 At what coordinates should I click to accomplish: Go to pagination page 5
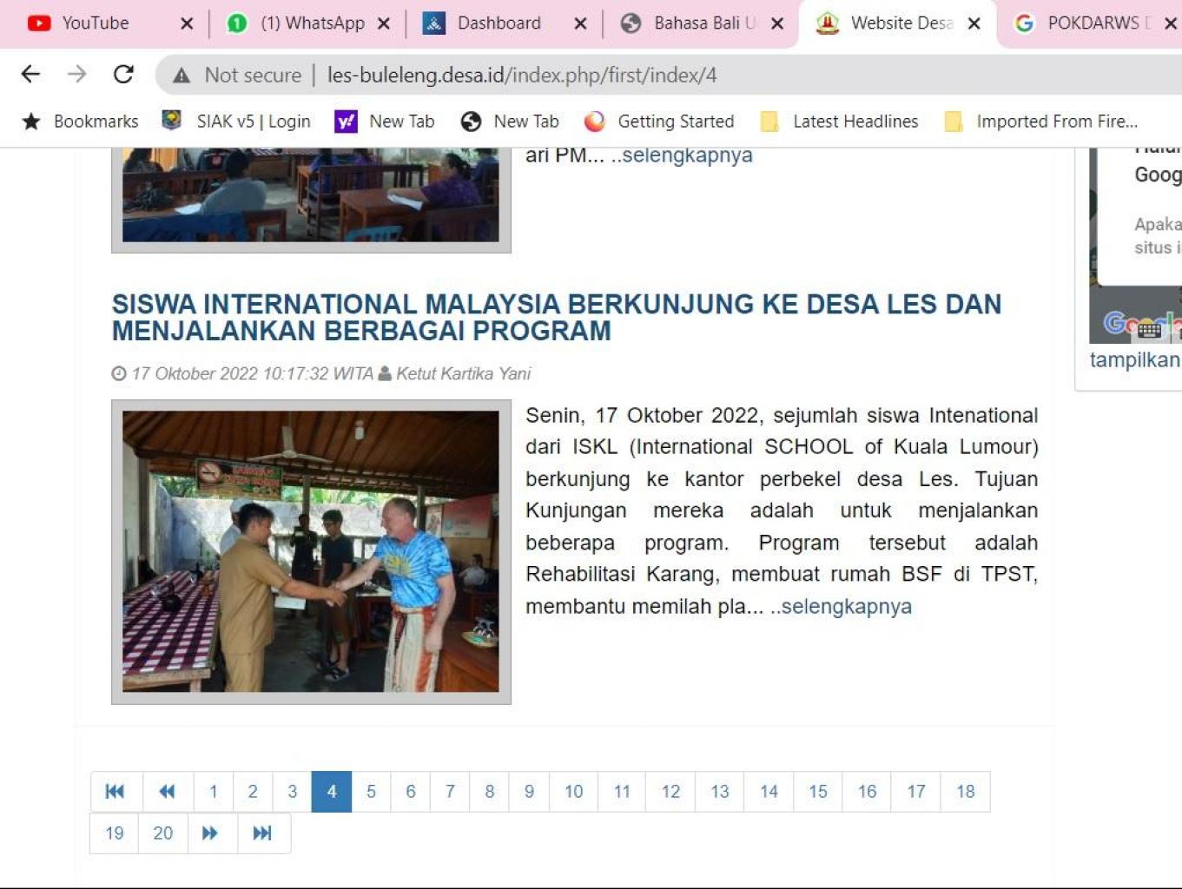(x=371, y=791)
